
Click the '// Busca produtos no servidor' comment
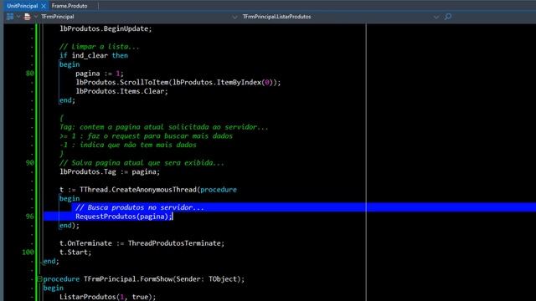click(x=140, y=207)
